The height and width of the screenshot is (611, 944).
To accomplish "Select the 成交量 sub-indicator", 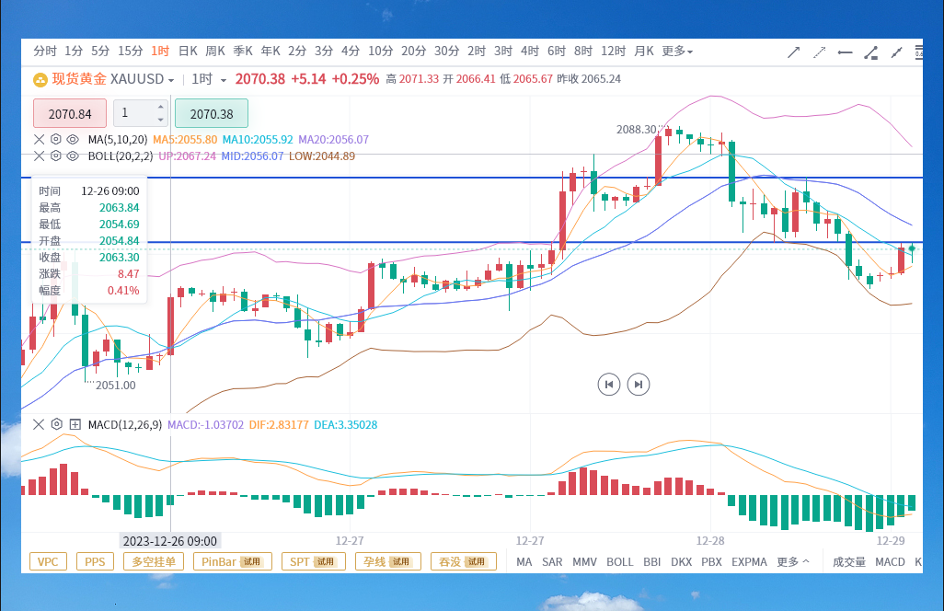I will (849, 561).
